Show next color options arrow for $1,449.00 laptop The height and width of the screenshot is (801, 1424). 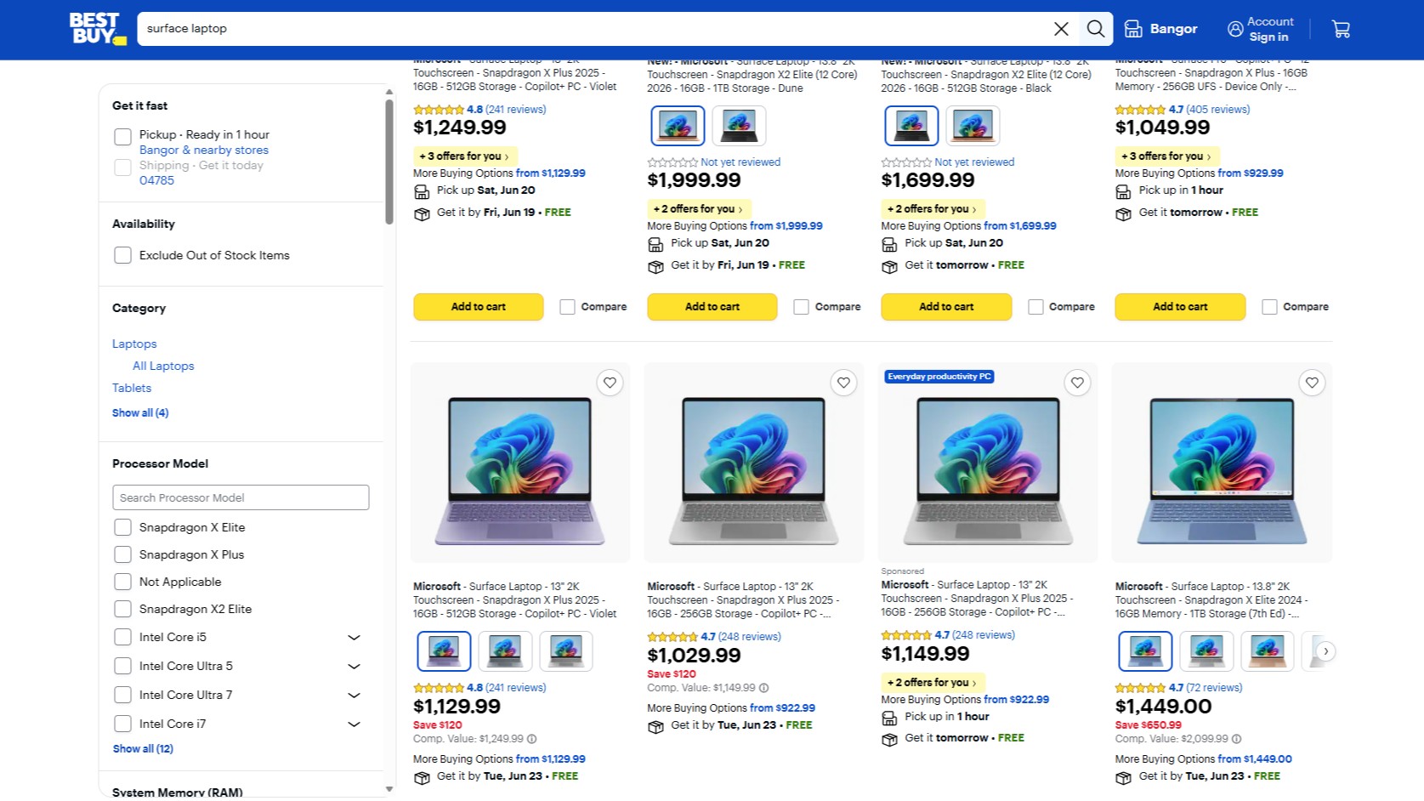tap(1325, 651)
